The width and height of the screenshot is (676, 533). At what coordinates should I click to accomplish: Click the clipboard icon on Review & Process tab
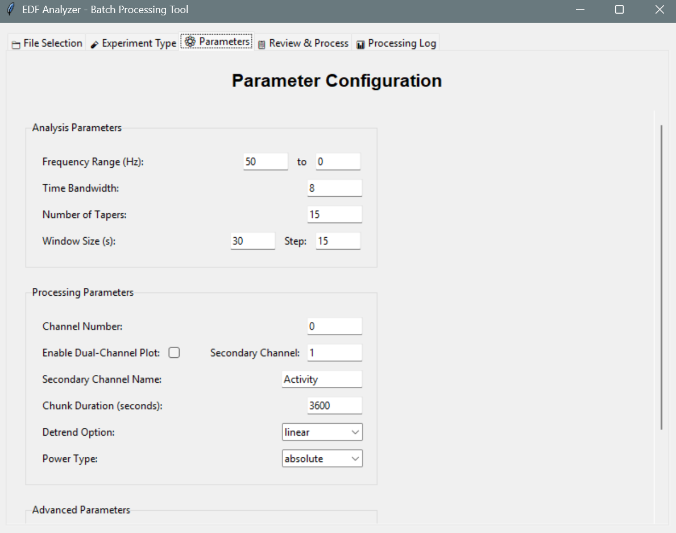(x=262, y=44)
